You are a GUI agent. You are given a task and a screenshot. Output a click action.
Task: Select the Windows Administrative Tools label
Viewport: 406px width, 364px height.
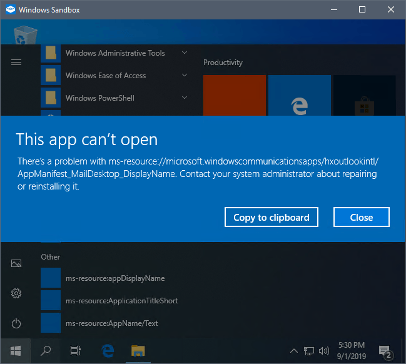115,53
